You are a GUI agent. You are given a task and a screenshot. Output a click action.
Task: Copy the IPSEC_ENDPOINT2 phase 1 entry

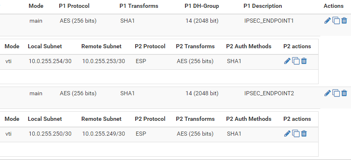pos(336,93)
